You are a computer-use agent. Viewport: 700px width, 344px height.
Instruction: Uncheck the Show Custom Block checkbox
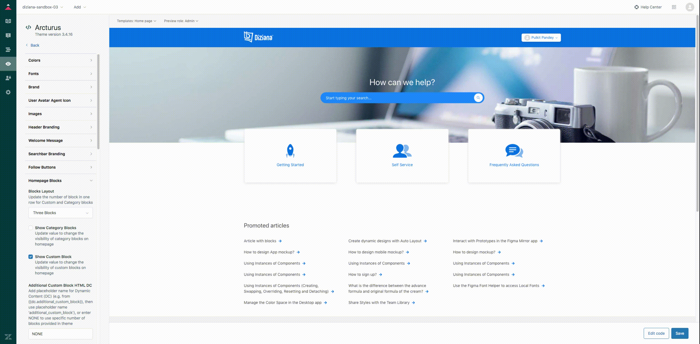[31, 257]
